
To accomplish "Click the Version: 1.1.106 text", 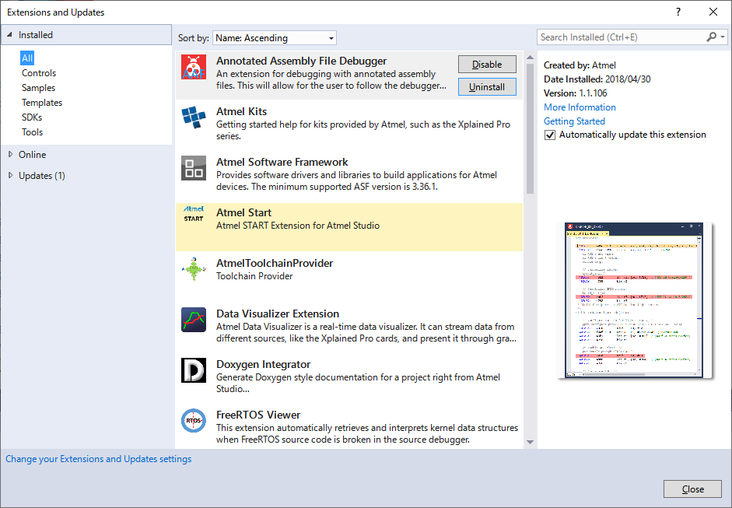I will (x=575, y=93).
